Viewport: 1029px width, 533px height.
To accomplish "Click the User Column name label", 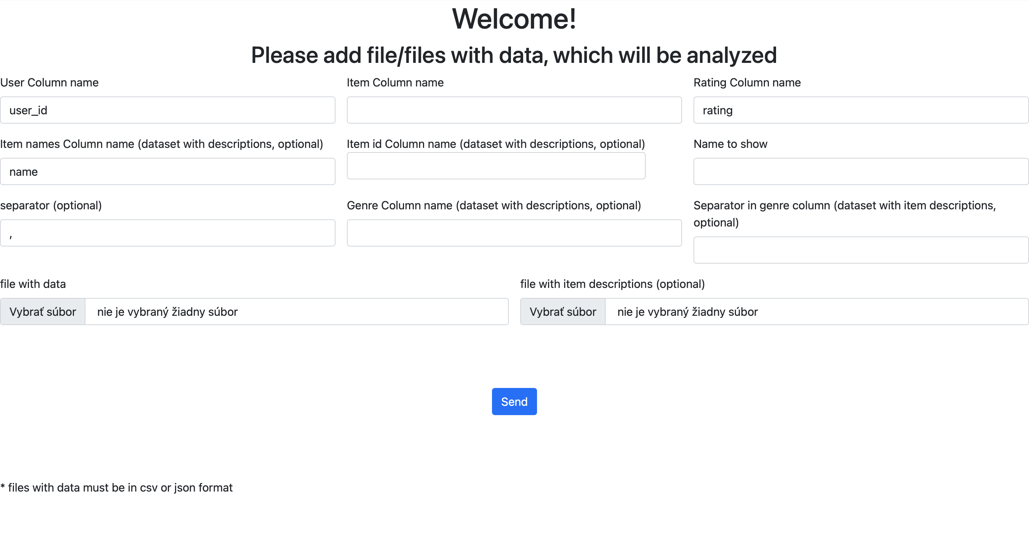I will click(49, 82).
